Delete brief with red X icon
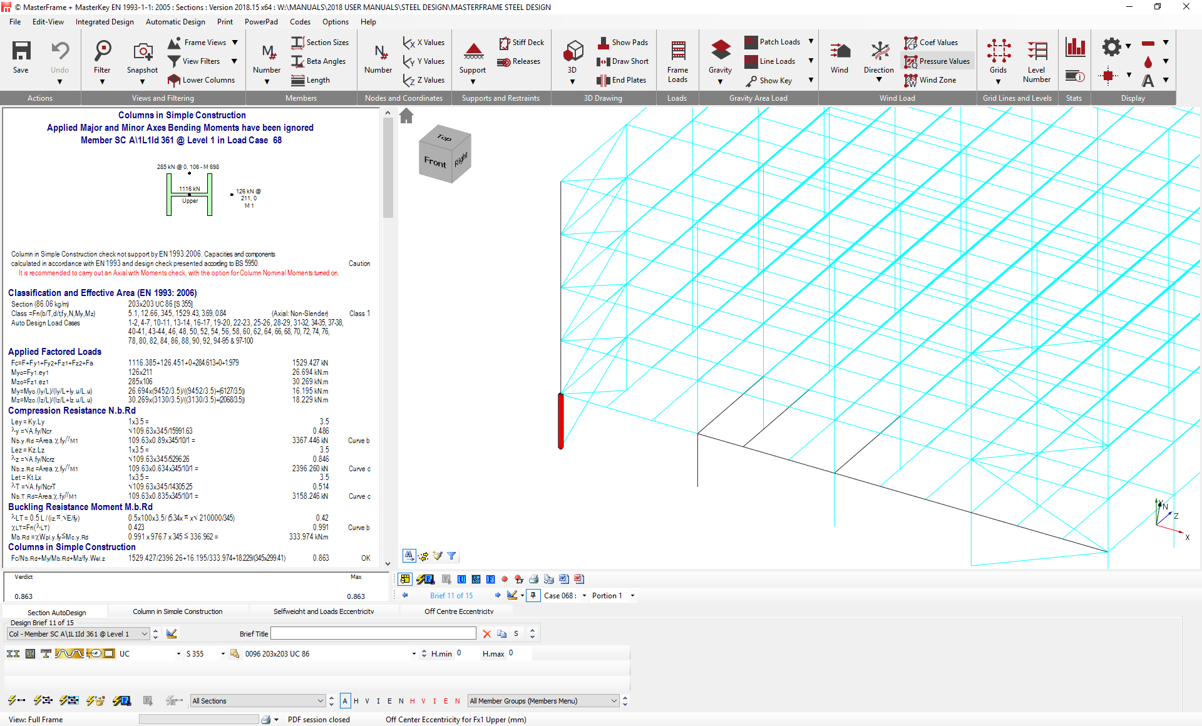The height and width of the screenshot is (726, 1202). pyautogui.click(x=487, y=634)
